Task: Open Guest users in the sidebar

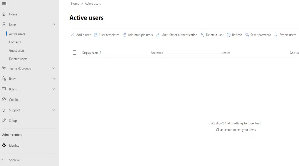Action: click(x=17, y=51)
